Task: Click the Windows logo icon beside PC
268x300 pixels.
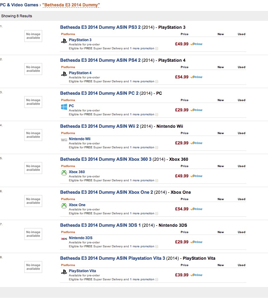Action: [64, 107]
